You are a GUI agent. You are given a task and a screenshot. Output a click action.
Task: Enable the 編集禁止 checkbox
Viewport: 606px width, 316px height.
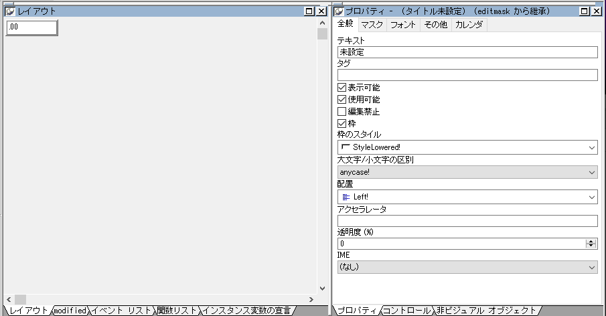coord(342,112)
